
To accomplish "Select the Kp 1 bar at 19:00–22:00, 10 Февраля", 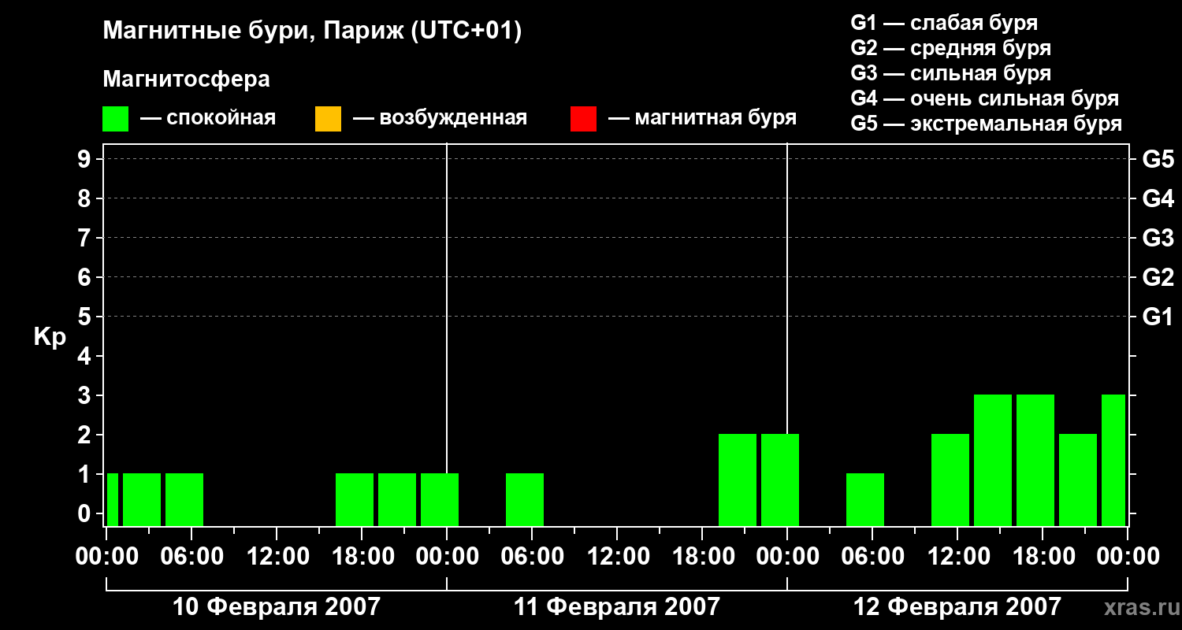I will [x=397, y=499].
